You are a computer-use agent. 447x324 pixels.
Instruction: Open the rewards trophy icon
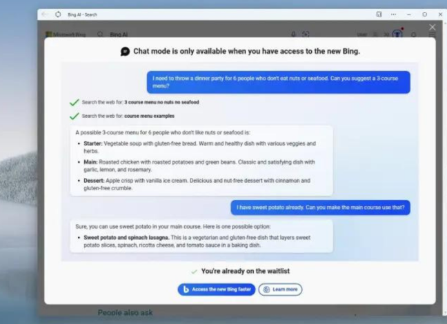397,34
